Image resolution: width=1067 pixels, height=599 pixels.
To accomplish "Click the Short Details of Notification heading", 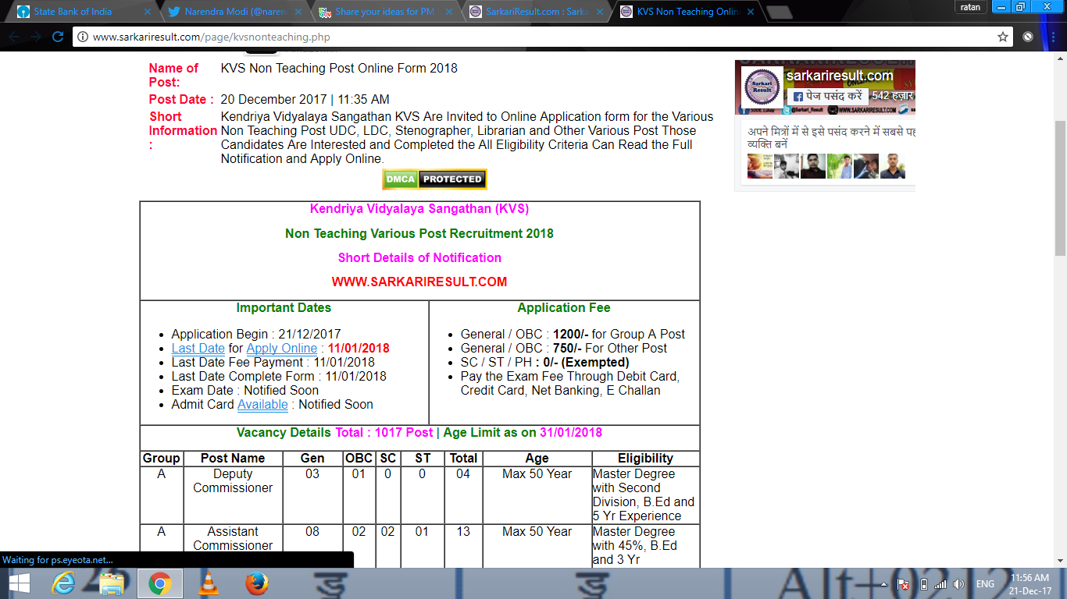I will 419,257.
